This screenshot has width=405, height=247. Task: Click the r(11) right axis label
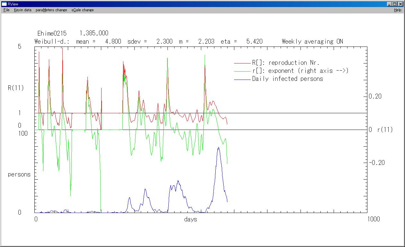click(385, 130)
